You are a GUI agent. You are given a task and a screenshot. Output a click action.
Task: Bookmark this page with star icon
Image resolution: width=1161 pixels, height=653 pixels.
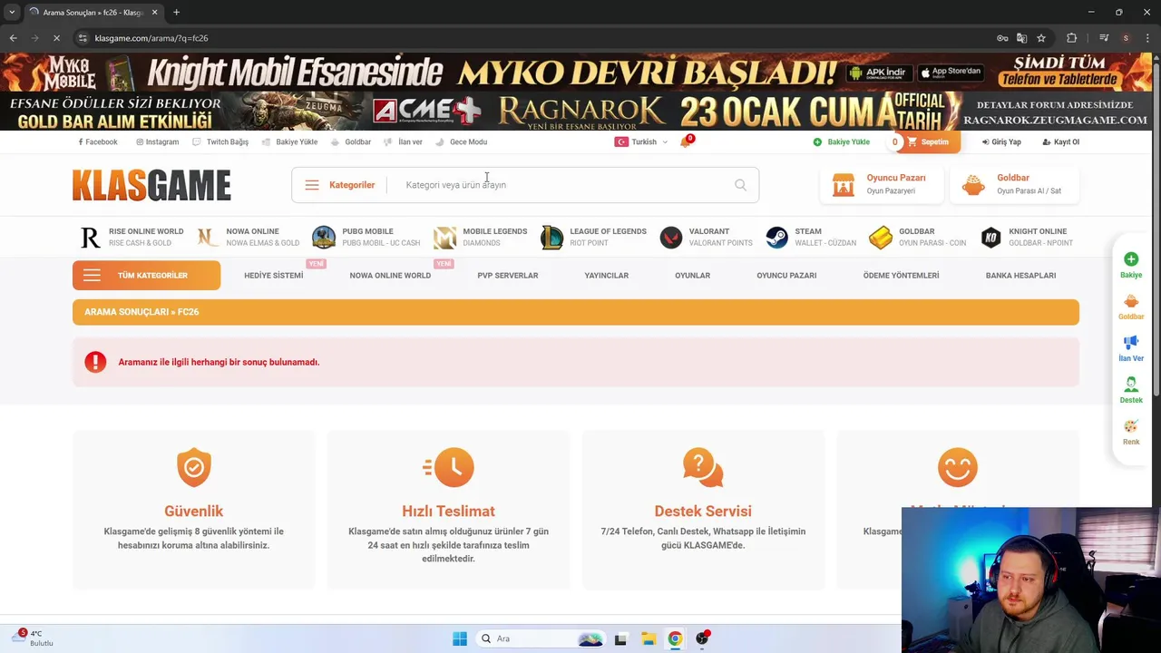(1041, 38)
